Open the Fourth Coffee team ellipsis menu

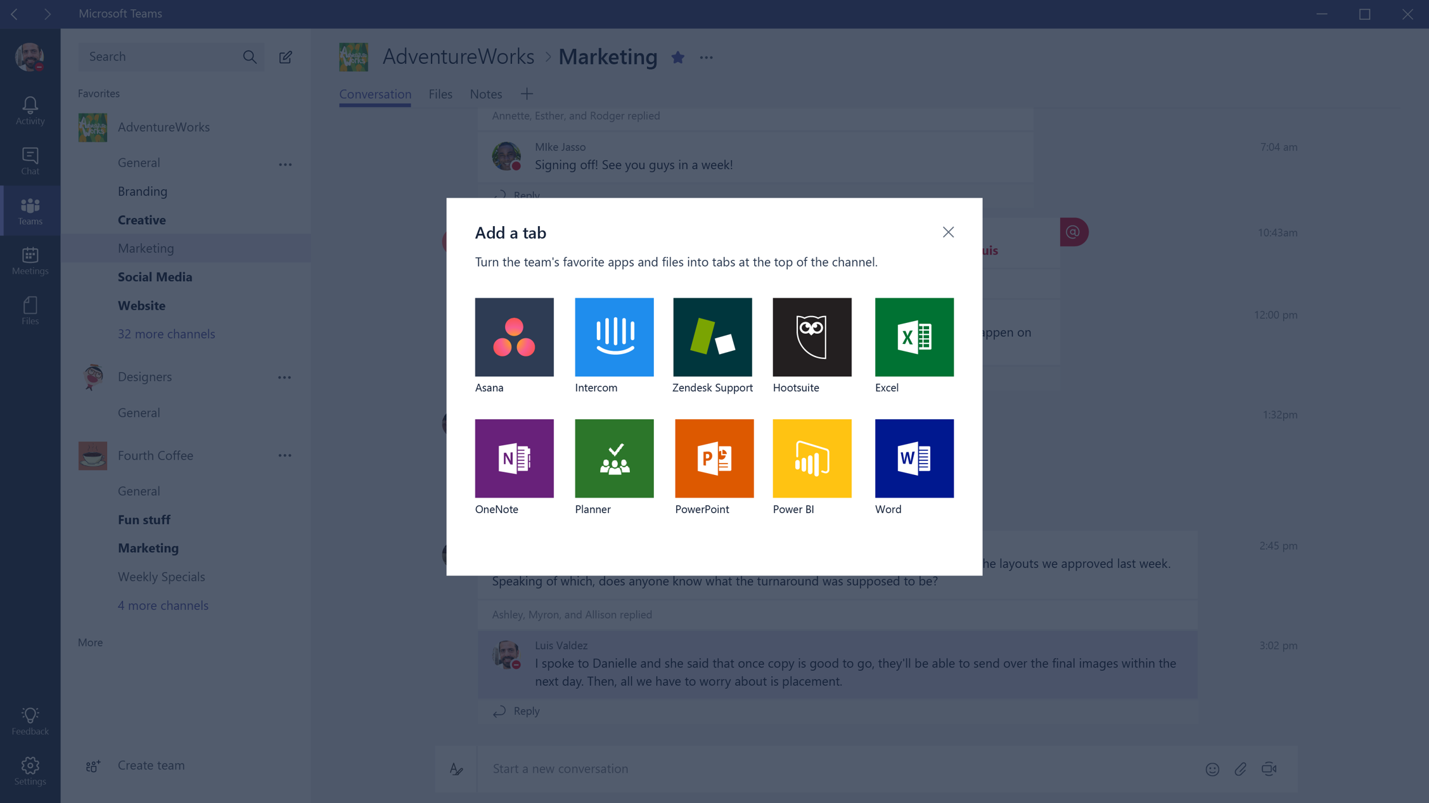(285, 455)
